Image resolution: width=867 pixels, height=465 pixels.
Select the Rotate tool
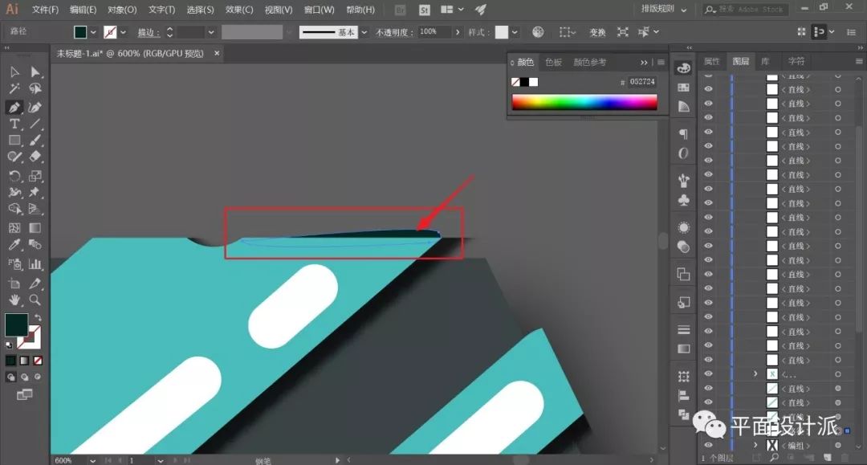click(14, 176)
